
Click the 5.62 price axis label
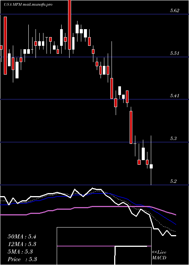point(175,11)
